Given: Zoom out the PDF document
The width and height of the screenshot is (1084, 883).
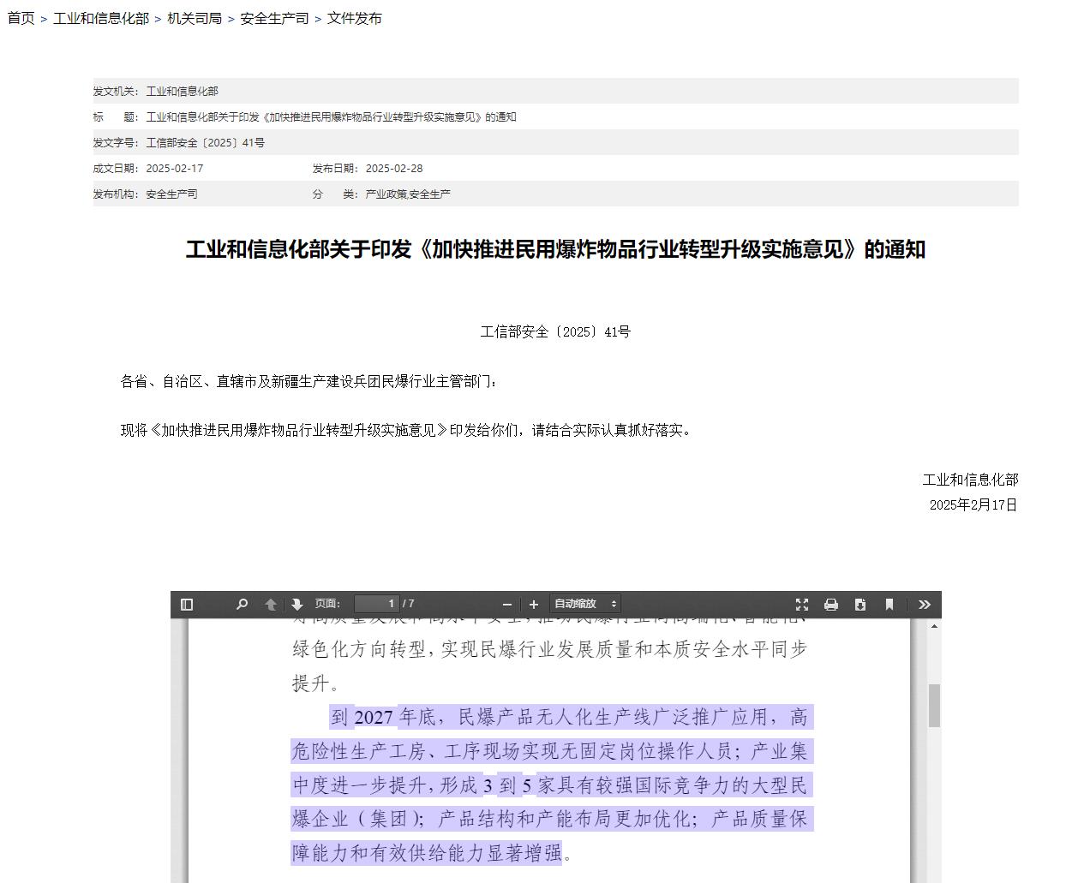Looking at the screenshot, I should click(x=507, y=605).
